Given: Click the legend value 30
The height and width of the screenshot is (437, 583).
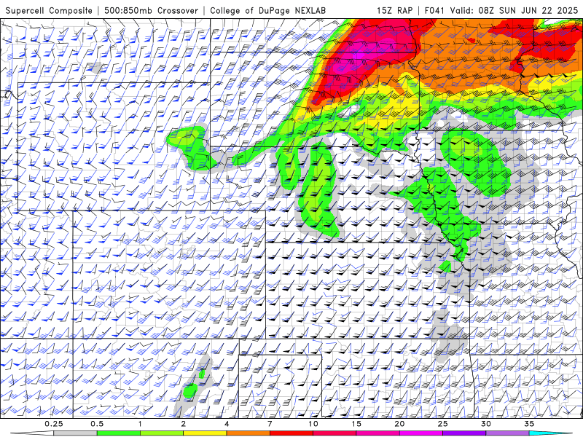Looking at the screenshot, I should click(x=486, y=424).
